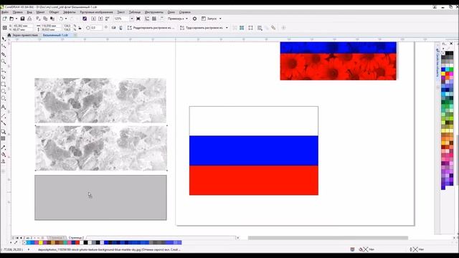Select the Rectangle tool in the toolbox

pos(4,85)
